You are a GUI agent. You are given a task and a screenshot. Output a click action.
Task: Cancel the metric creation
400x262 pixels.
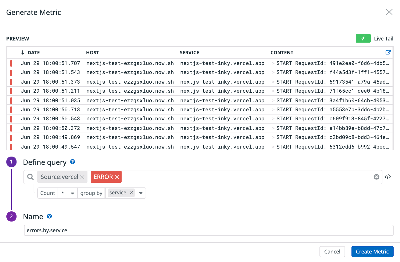pyautogui.click(x=332, y=251)
